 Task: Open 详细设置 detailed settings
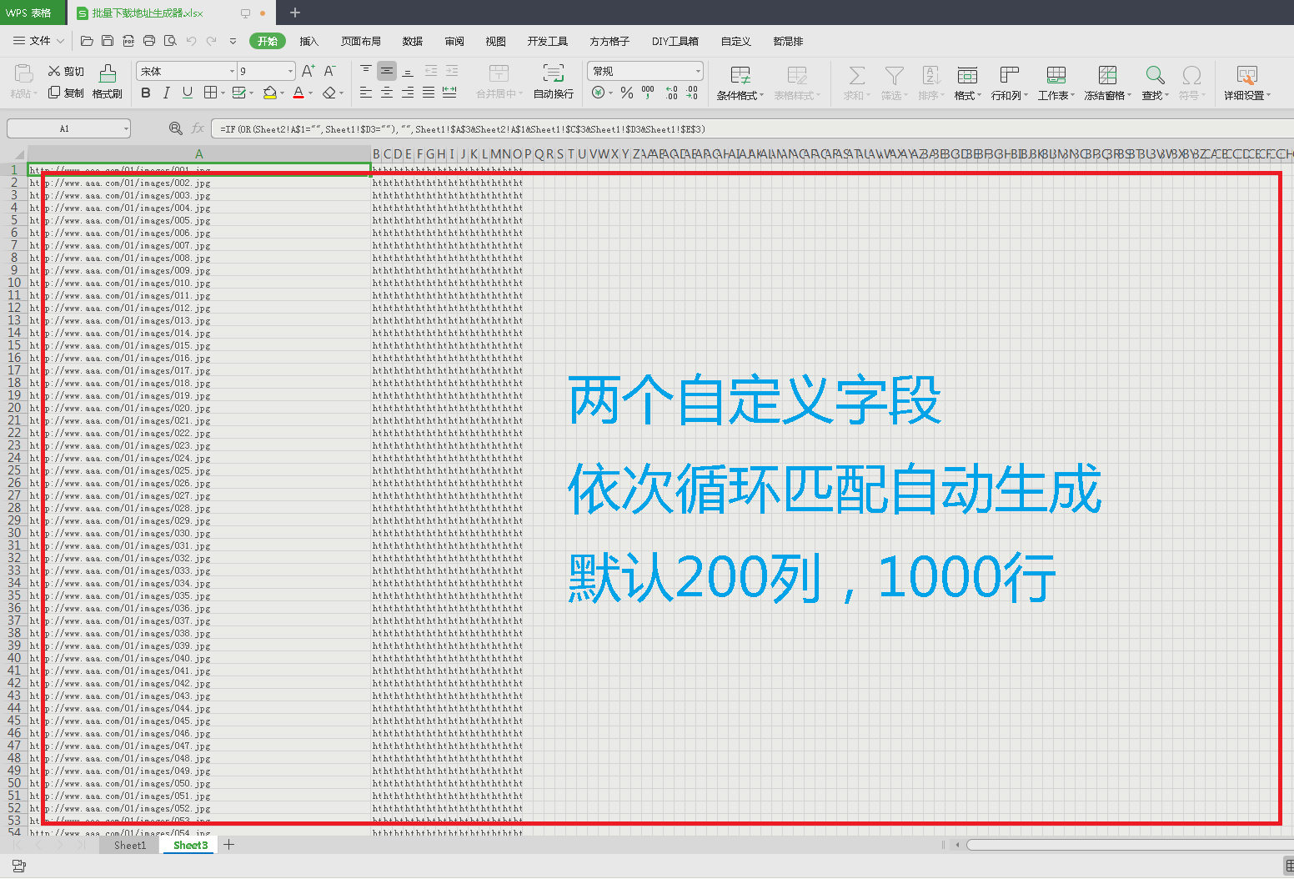click(x=1247, y=83)
